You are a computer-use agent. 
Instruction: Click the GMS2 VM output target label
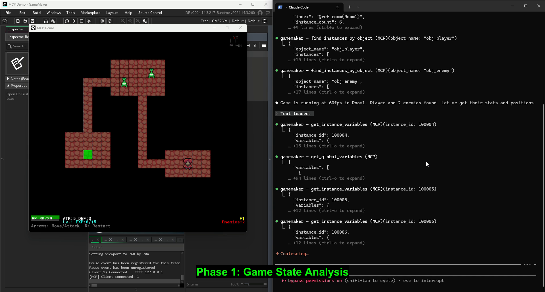(x=220, y=21)
